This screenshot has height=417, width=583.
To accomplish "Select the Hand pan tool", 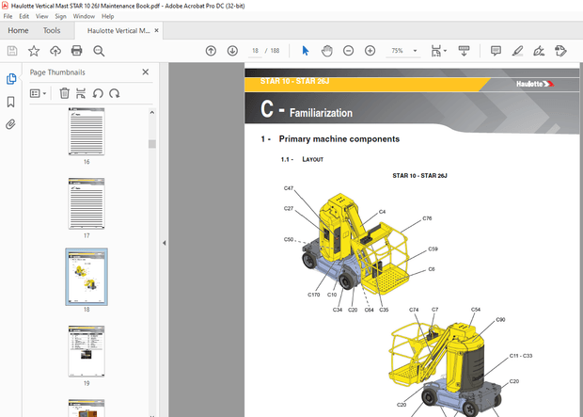I will pyautogui.click(x=327, y=51).
